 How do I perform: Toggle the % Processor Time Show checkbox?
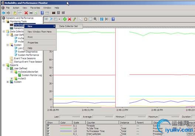[48, 131]
